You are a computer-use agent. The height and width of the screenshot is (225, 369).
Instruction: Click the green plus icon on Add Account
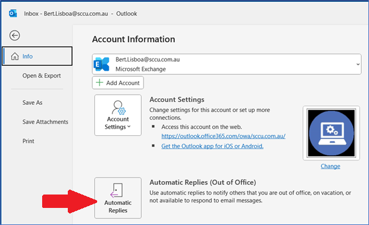(100, 83)
